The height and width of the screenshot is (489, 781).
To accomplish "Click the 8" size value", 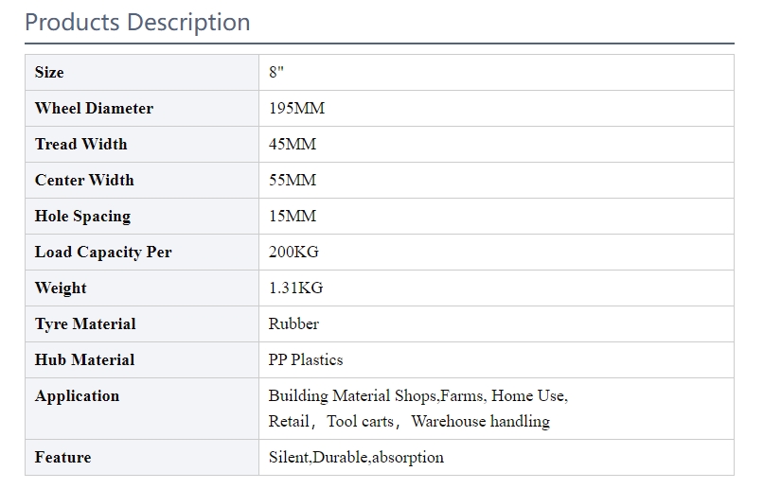I will [x=276, y=72].
